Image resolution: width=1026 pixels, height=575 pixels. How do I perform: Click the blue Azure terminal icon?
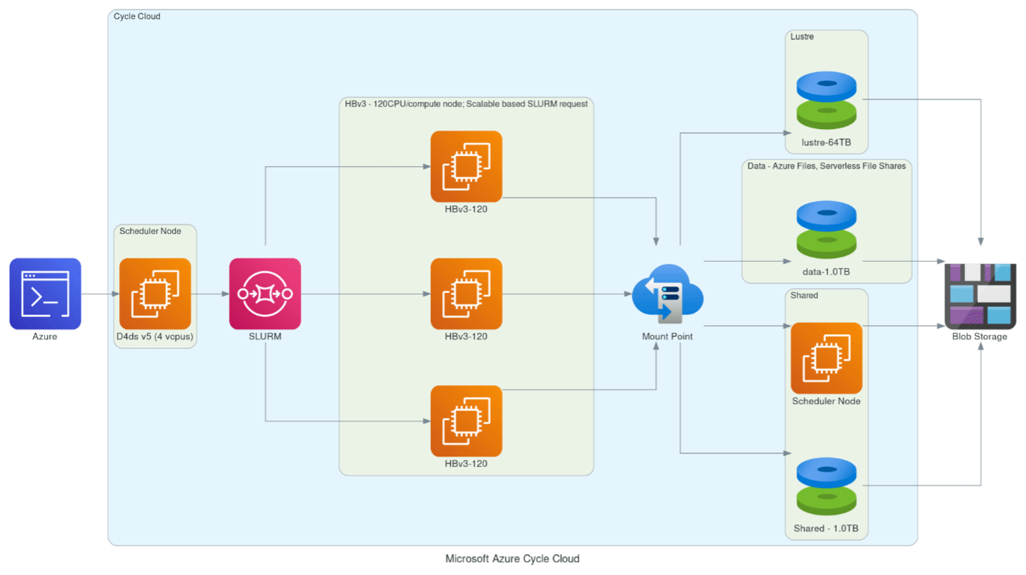click(45, 294)
